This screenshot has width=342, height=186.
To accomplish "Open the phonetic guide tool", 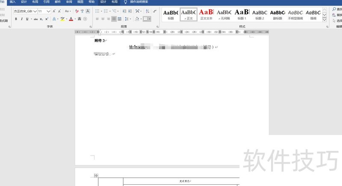I will (82, 11).
